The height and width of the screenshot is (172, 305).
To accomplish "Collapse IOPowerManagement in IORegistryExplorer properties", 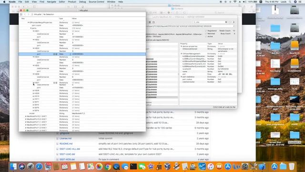I will (x=181, y=54).
